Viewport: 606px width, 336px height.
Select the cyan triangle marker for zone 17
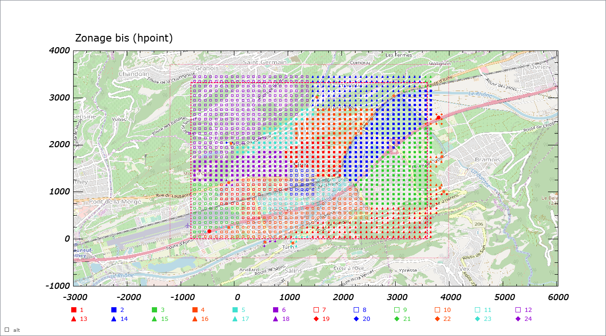coord(234,319)
